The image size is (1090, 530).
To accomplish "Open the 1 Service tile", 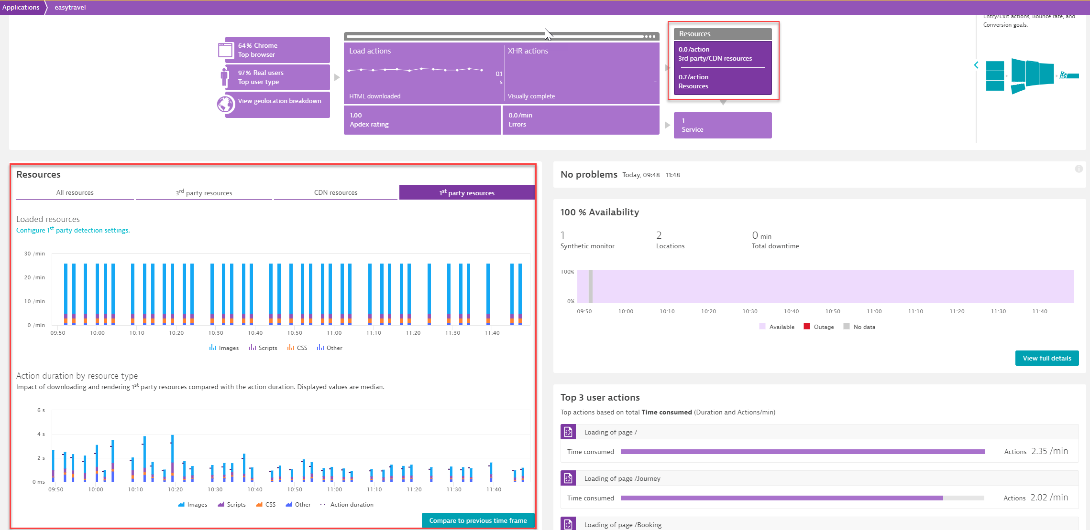I will 723,125.
